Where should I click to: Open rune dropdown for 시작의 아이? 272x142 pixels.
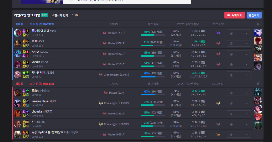coord(239,33)
